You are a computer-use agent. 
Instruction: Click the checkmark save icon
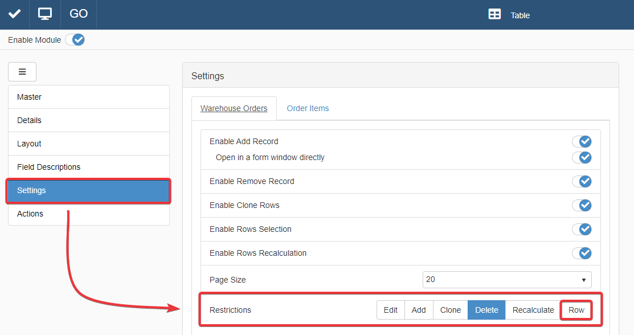point(14,14)
